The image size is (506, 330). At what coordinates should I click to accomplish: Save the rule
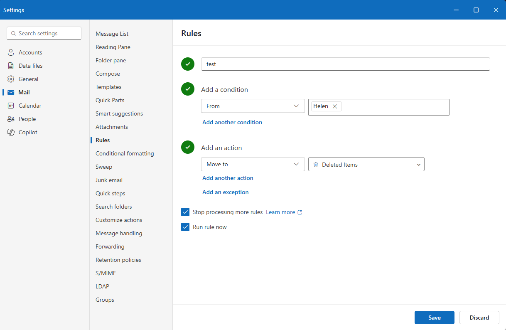[435, 318]
